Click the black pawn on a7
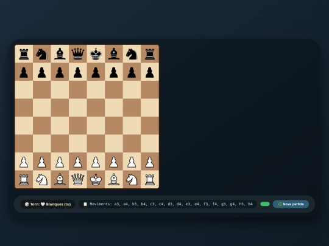 pos(24,72)
